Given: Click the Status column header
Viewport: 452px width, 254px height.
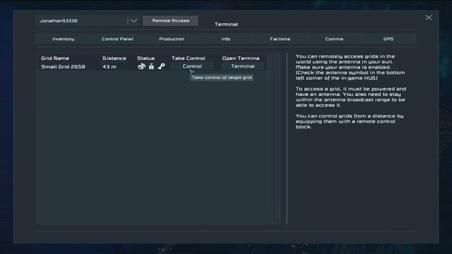Looking at the screenshot, I should pos(146,58).
